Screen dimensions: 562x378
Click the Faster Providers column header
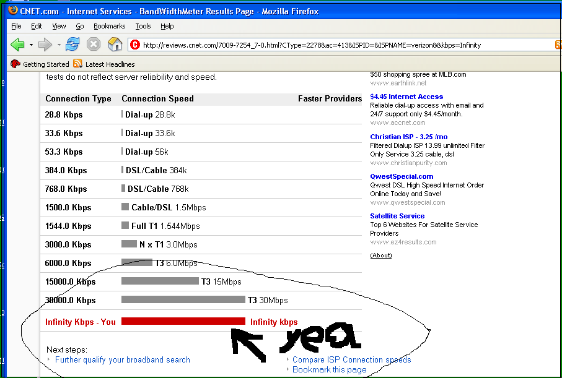[330, 99]
